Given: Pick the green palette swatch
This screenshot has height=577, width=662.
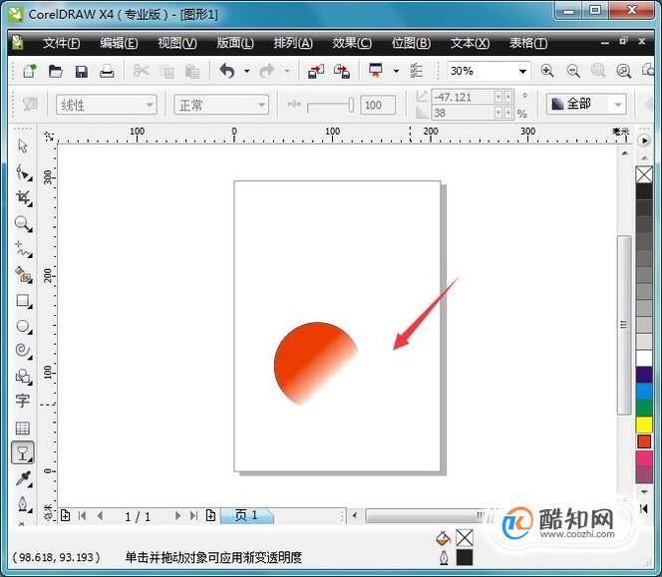Looking at the screenshot, I should pos(644,409).
